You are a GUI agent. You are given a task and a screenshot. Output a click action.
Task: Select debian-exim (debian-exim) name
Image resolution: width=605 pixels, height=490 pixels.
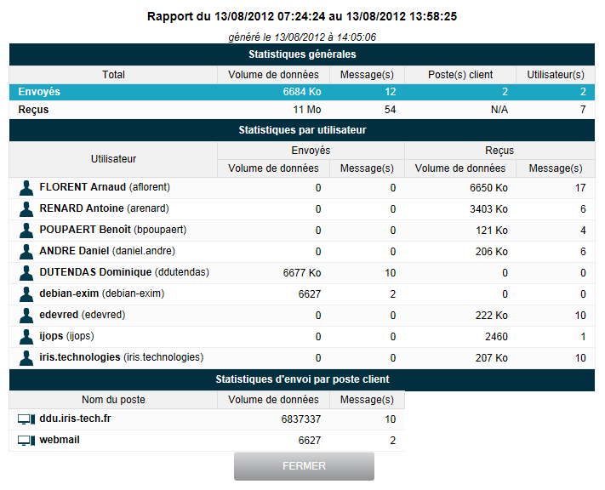pyautogui.click(x=102, y=293)
